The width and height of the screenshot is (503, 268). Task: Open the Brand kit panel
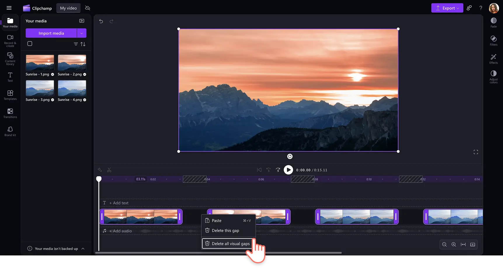click(10, 131)
